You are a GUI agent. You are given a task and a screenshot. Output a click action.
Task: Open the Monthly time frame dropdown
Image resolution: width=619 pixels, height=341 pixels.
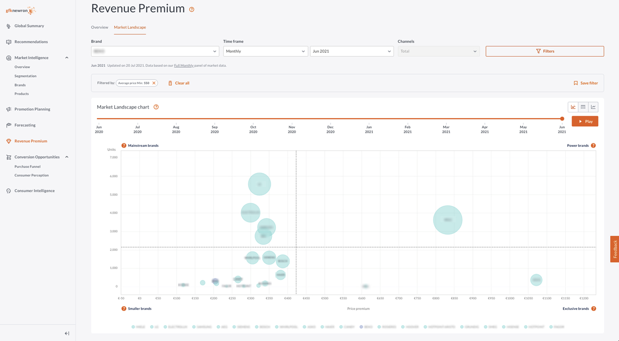265,51
